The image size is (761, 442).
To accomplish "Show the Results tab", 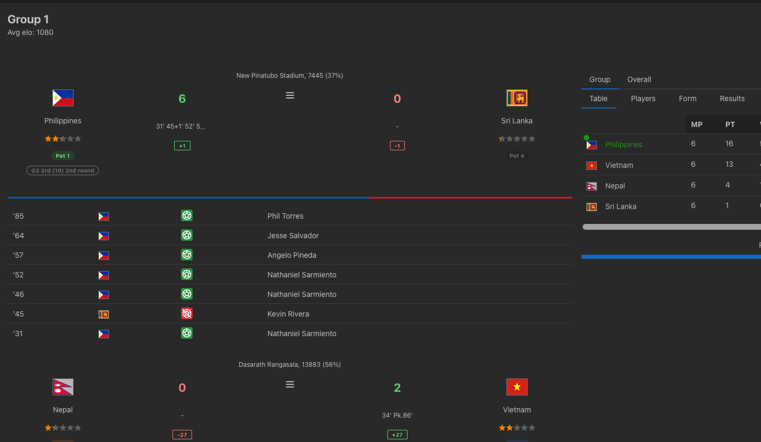I will point(732,98).
